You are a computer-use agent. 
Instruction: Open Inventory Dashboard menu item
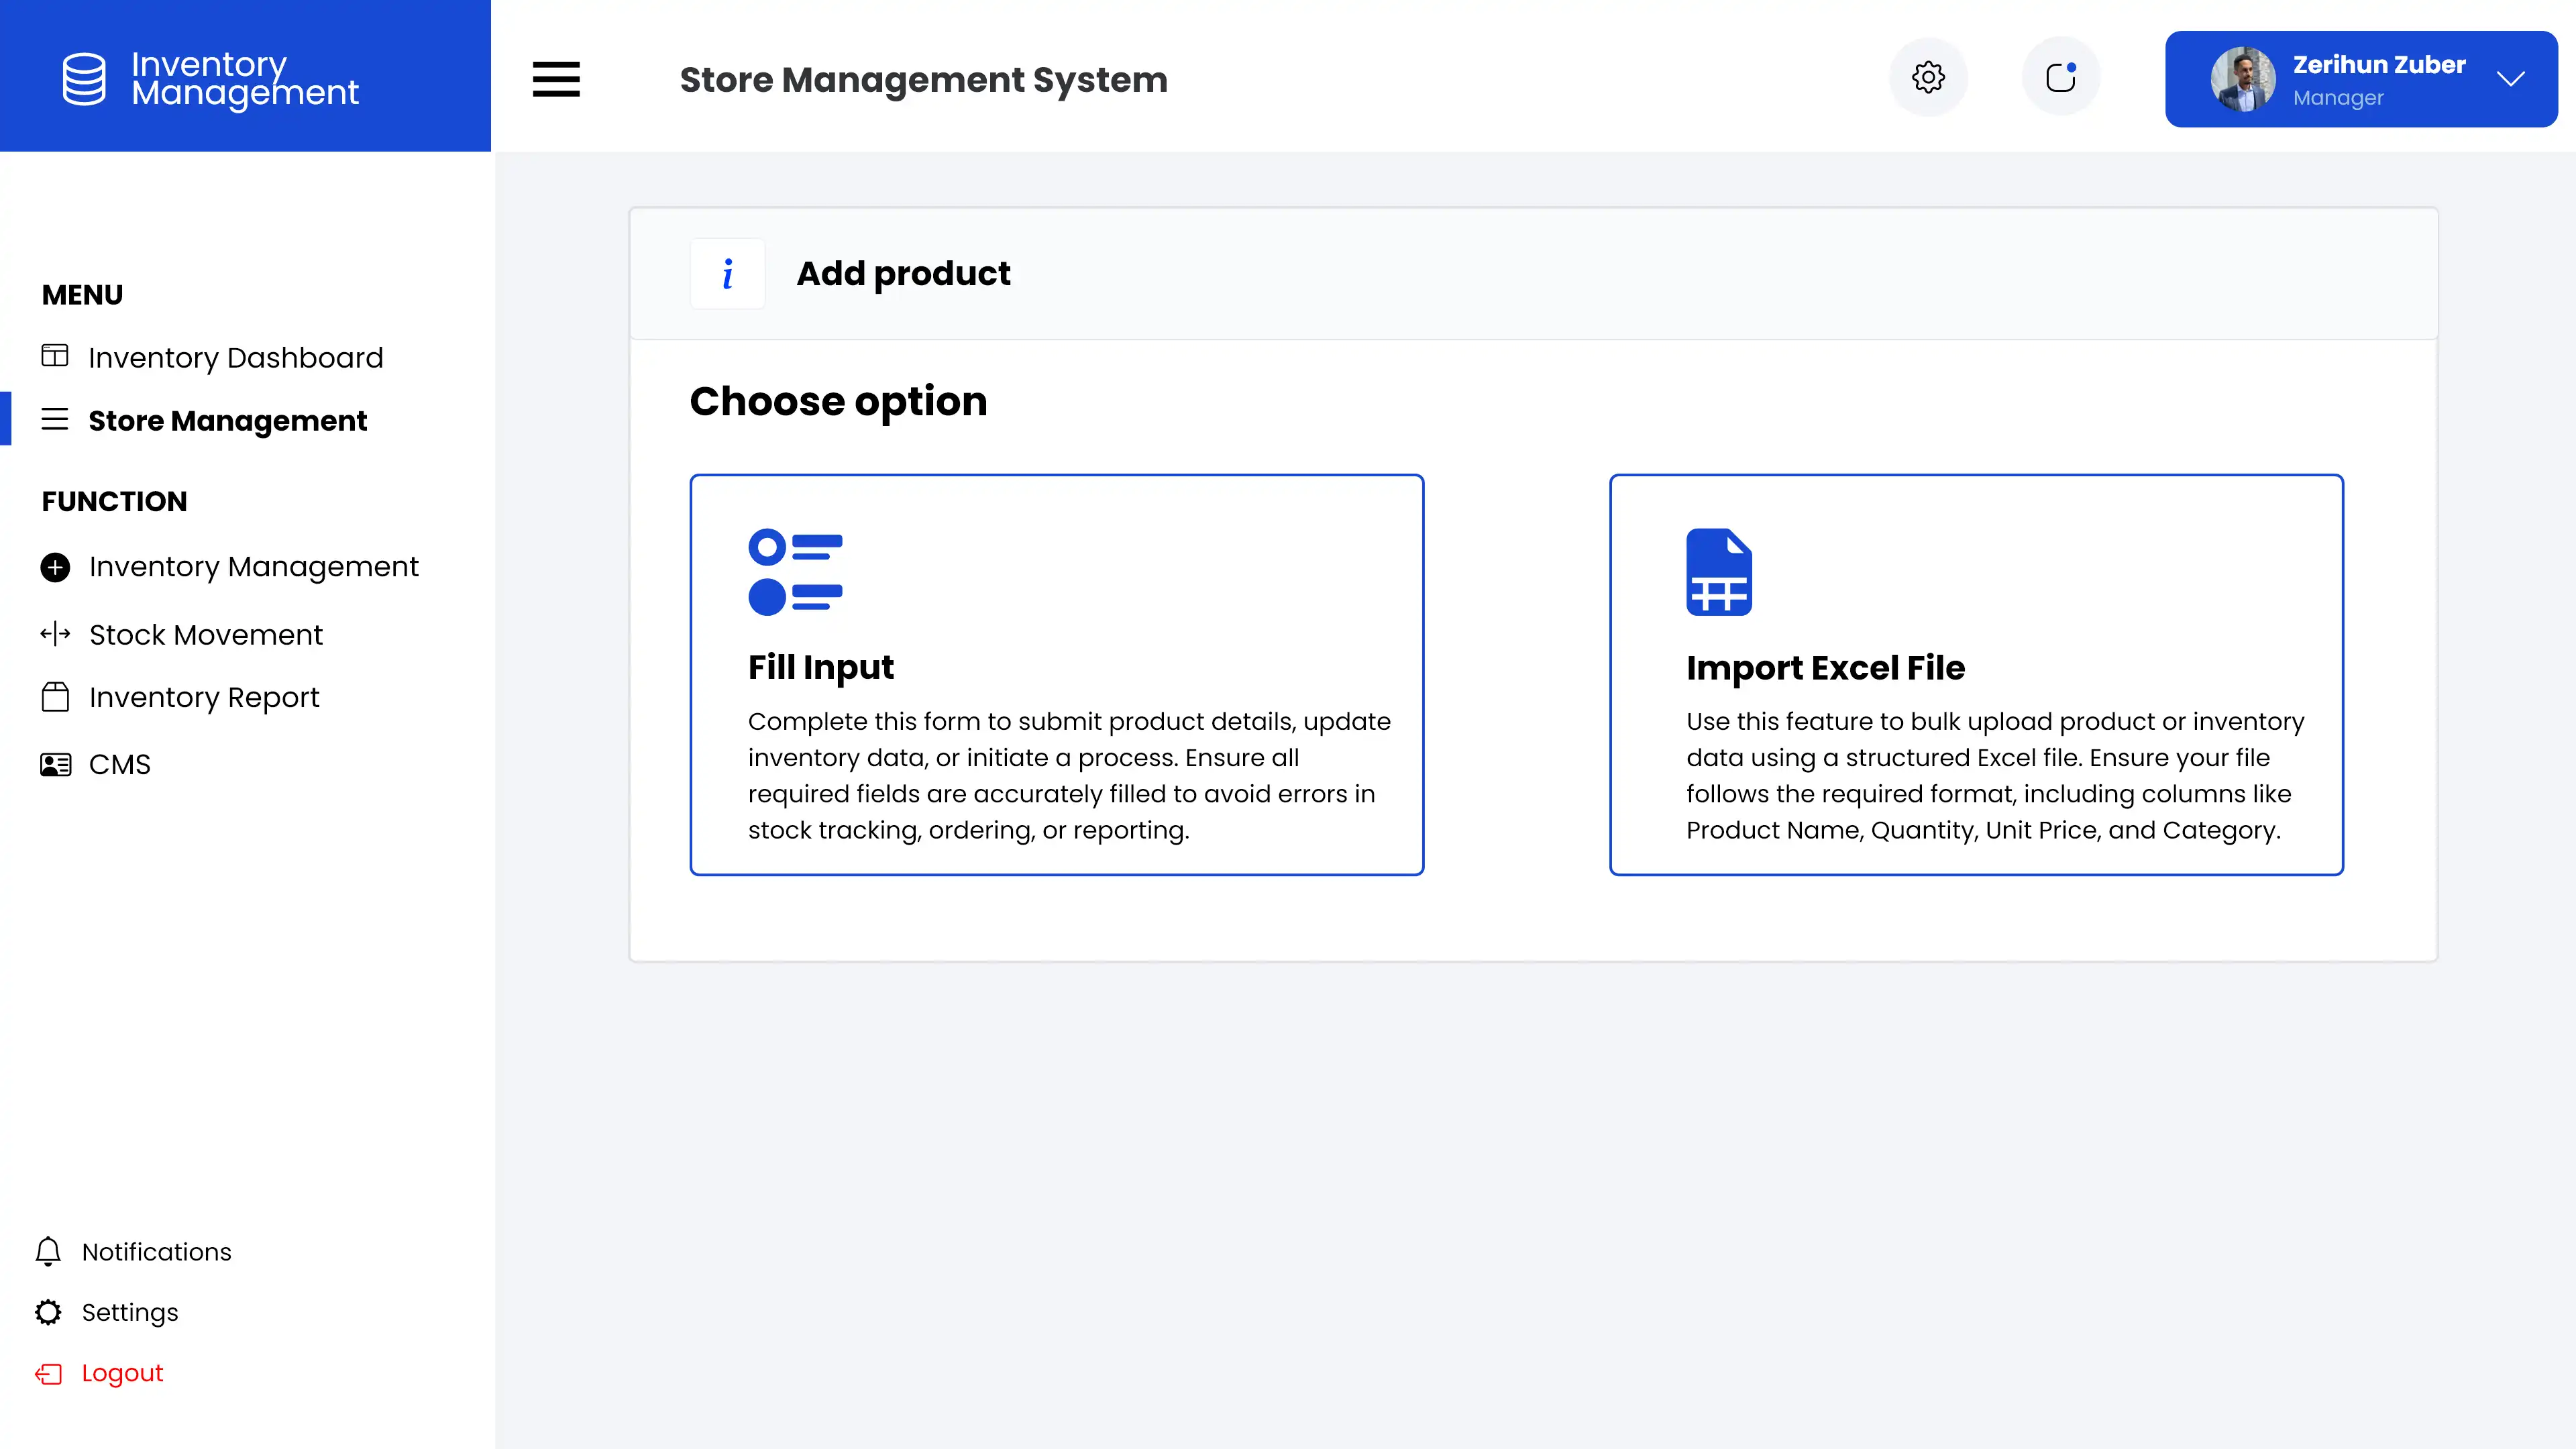[235, 357]
